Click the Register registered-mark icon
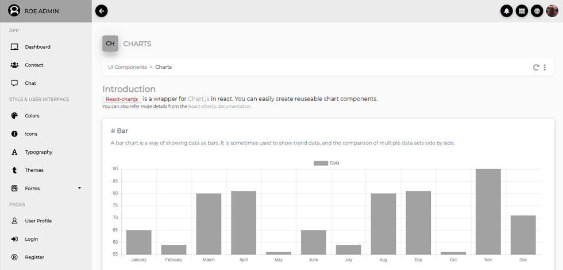 pos(14,257)
